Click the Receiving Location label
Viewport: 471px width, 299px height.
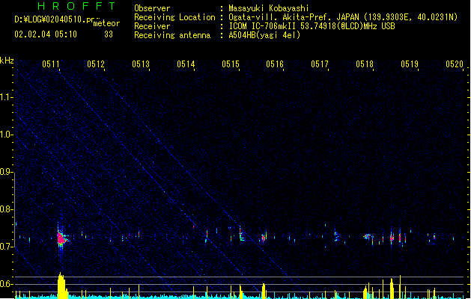[174, 17]
